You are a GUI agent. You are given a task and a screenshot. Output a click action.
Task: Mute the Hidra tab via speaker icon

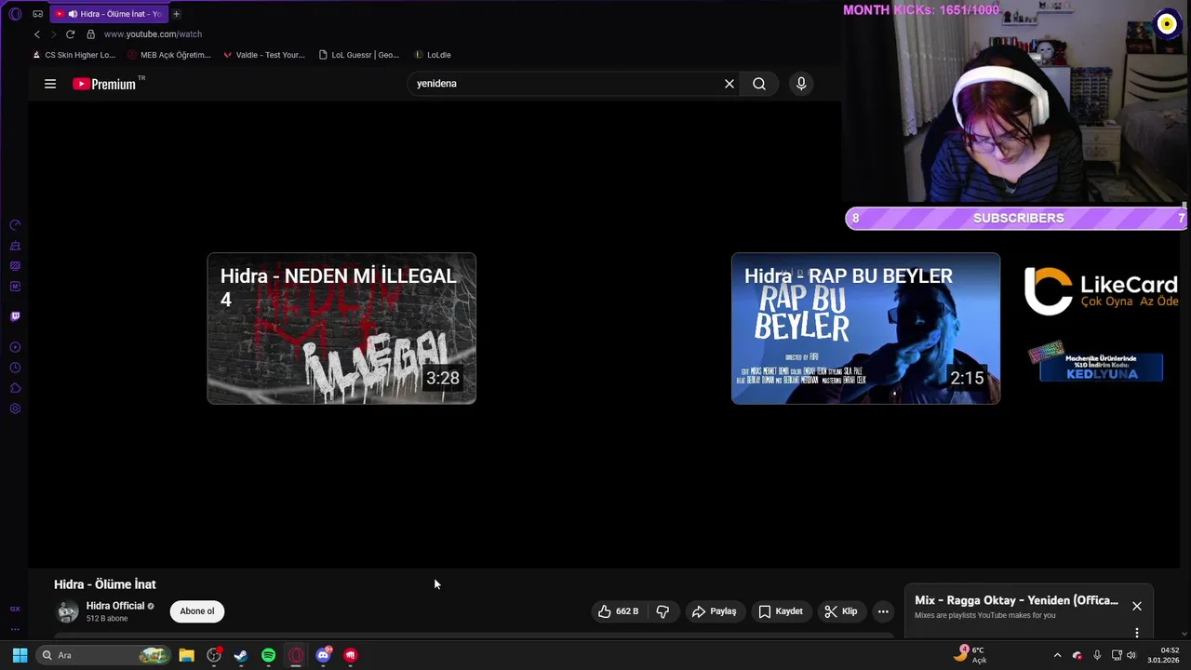pyautogui.click(x=73, y=14)
